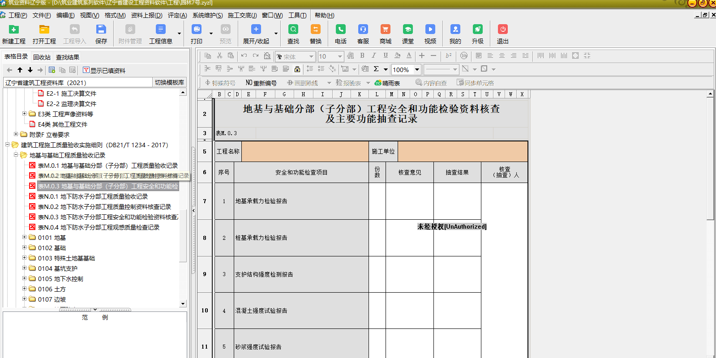Click the add table icon in directory toolbar

point(52,70)
